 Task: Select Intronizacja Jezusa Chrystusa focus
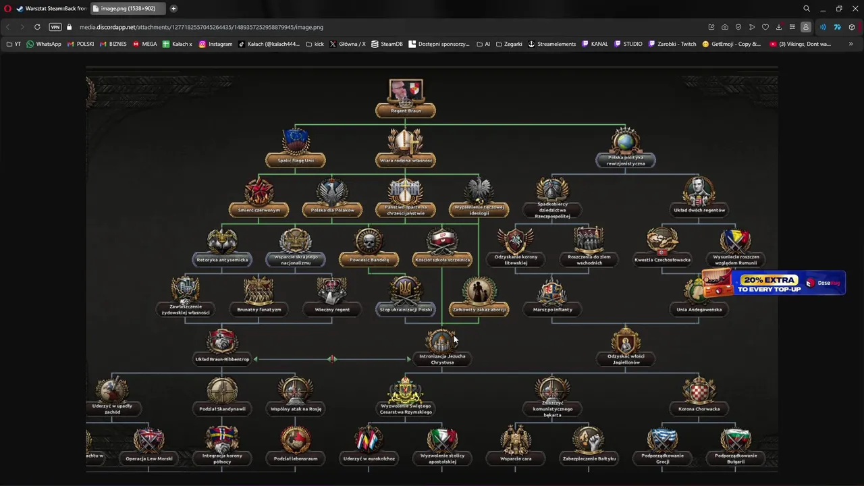(x=442, y=348)
